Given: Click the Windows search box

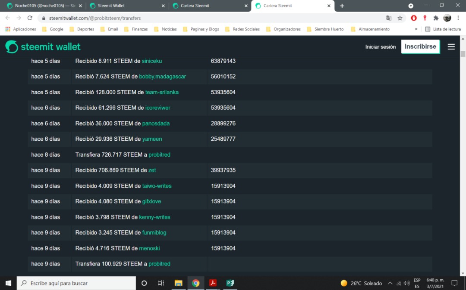Looking at the screenshot, I should pos(76,283).
